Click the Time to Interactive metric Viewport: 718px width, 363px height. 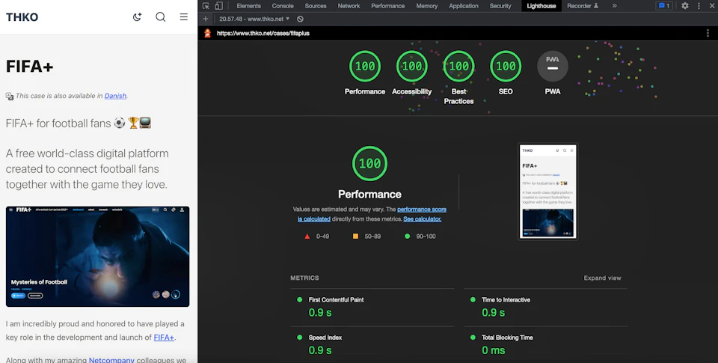tap(545, 308)
